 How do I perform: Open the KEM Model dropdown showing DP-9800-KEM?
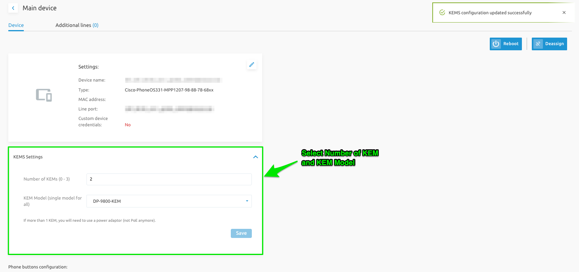tap(167, 201)
